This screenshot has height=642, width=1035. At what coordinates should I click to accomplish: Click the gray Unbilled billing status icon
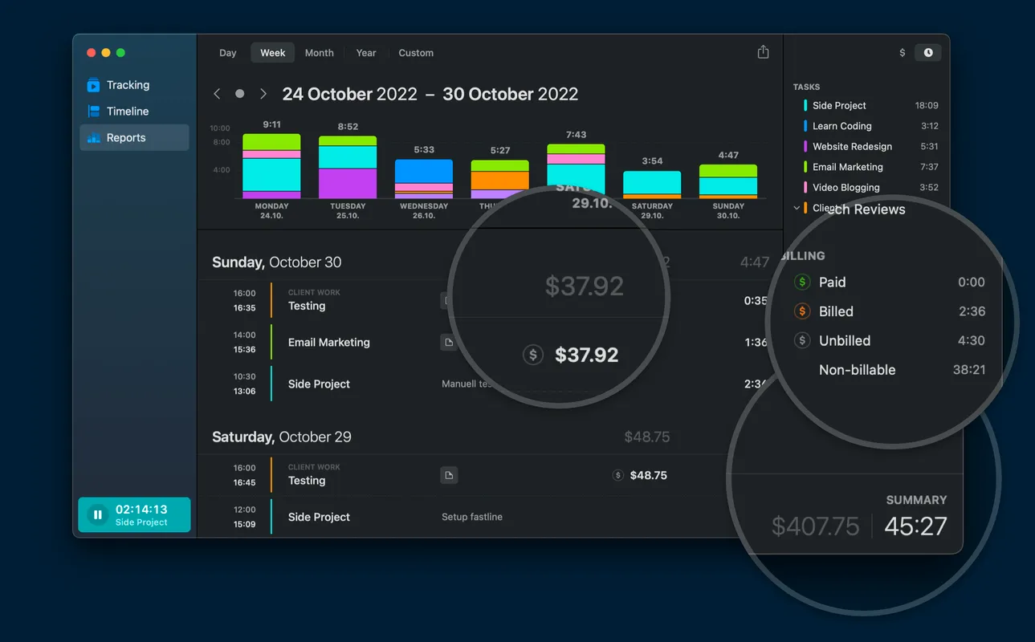801,340
